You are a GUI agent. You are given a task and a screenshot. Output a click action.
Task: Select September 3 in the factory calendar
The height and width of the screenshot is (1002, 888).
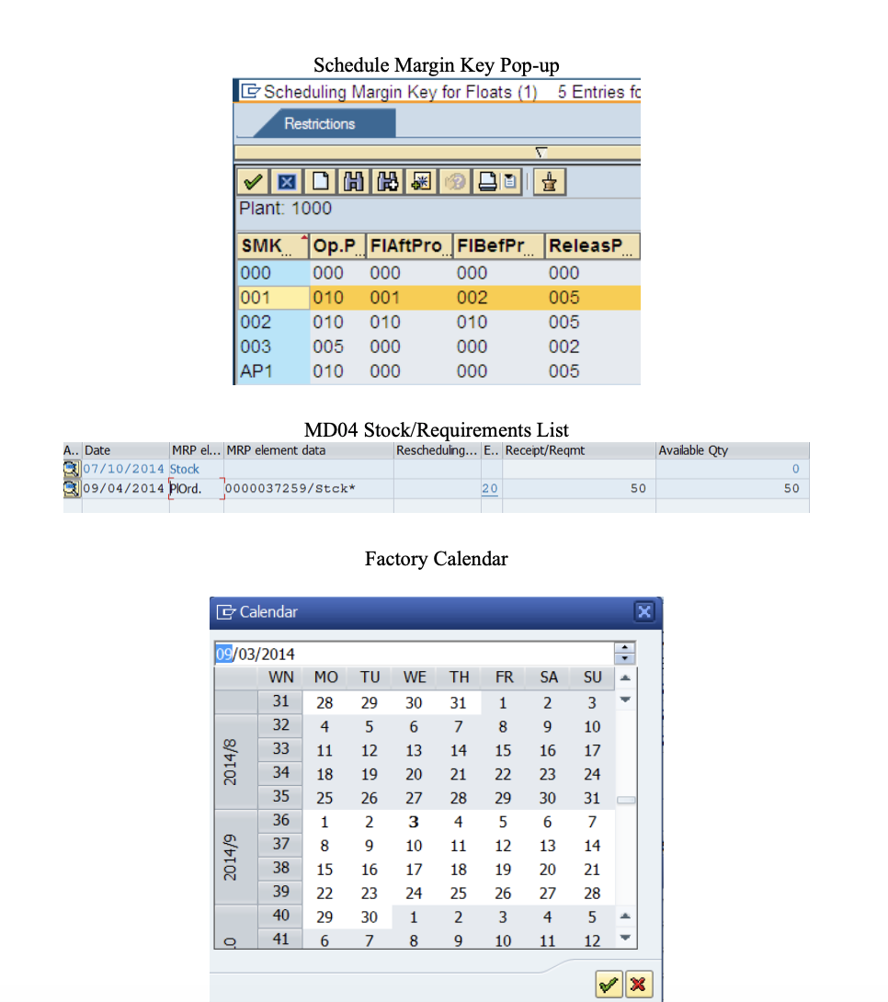pyautogui.click(x=413, y=821)
